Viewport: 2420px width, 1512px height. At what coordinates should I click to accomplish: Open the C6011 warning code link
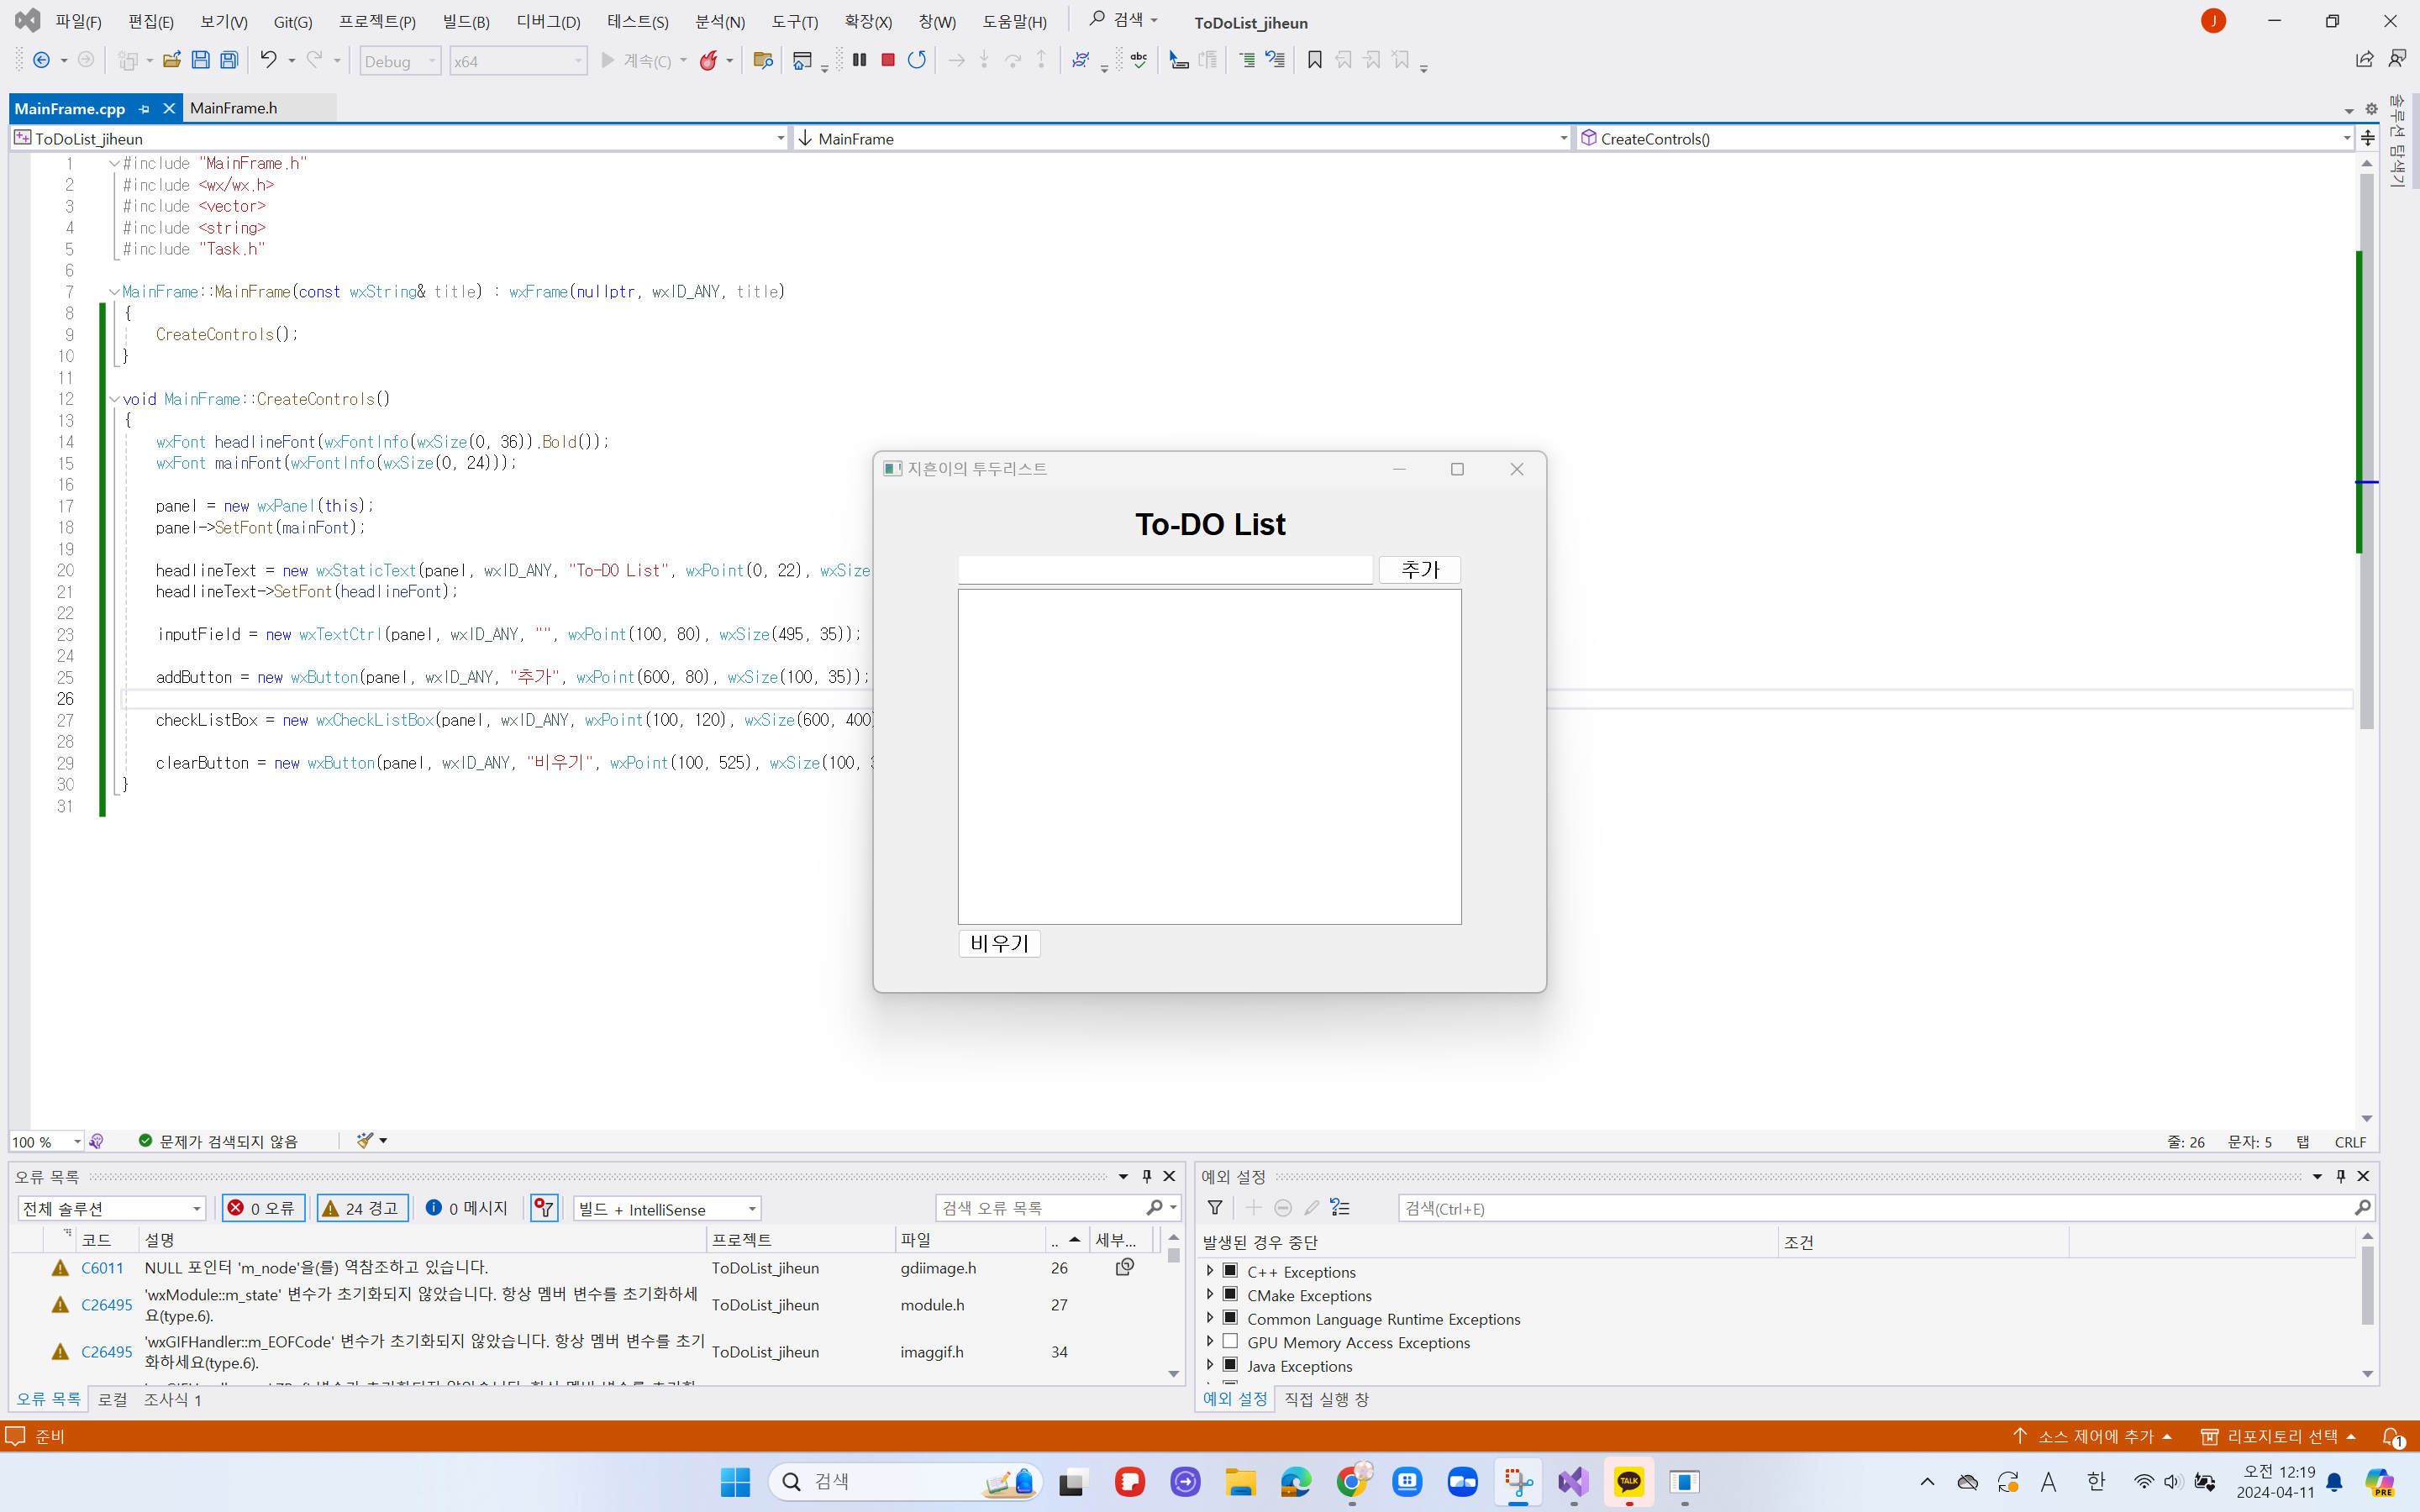click(x=102, y=1267)
